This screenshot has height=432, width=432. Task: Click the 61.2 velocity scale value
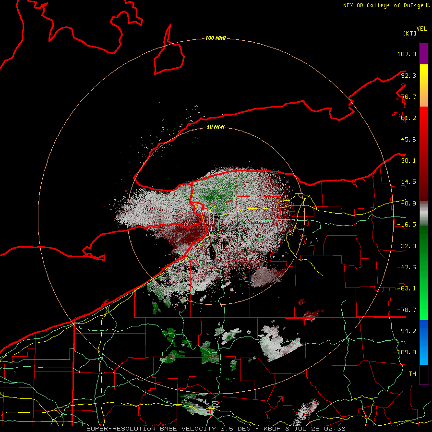[x=408, y=118]
